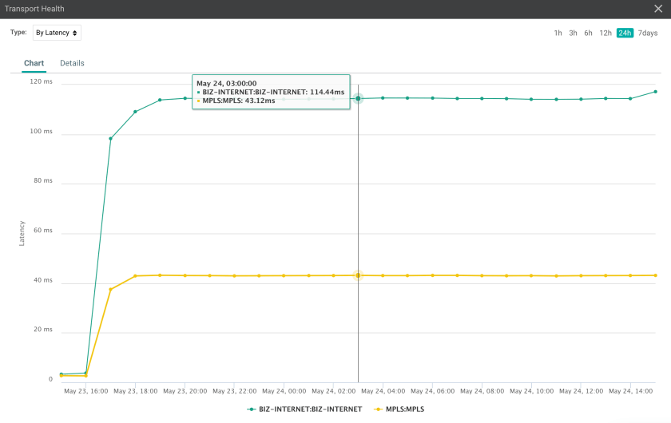Open the By Latency type dropdown
This screenshot has height=423, width=671.
56,33
